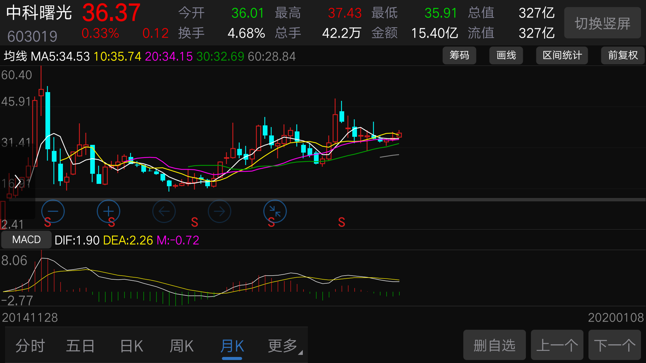Tap the DIF:1.90 reading
646x363 pixels.
[77, 240]
